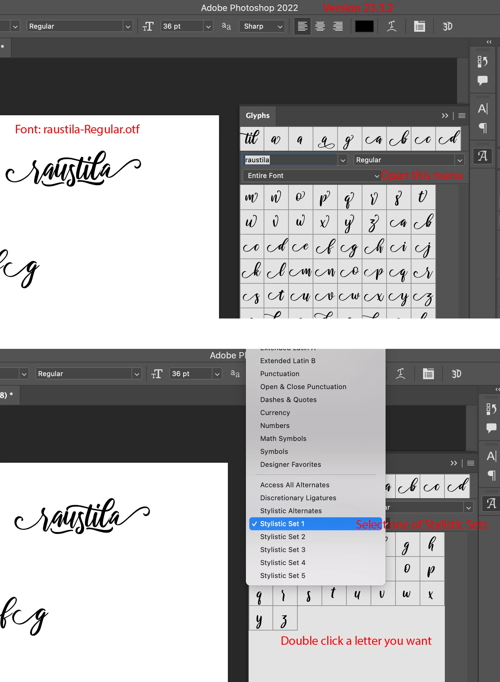The width and height of the screenshot is (500, 682).
Task: Open Character panel icon in bottom screenshot dock
Action: (491, 456)
